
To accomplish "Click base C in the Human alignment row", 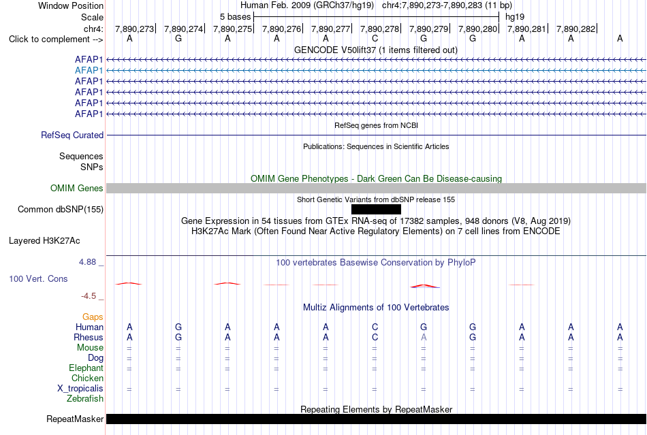I will (x=375, y=327).
